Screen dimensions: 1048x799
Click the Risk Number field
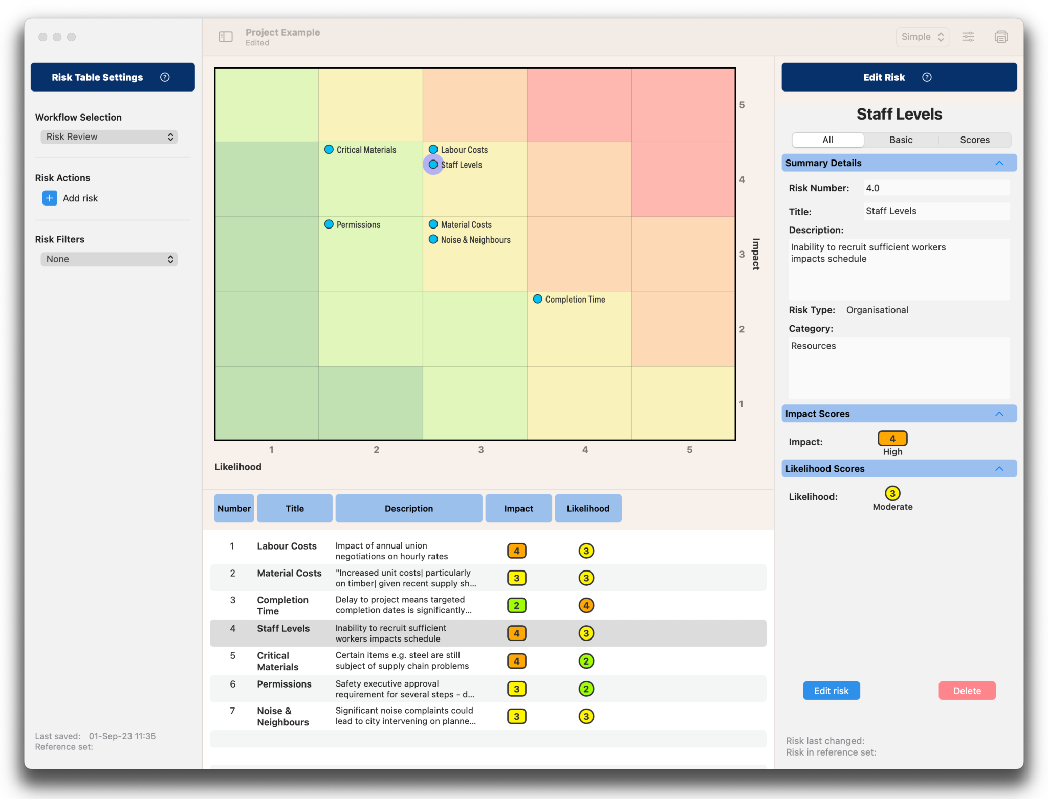[936, 188]
